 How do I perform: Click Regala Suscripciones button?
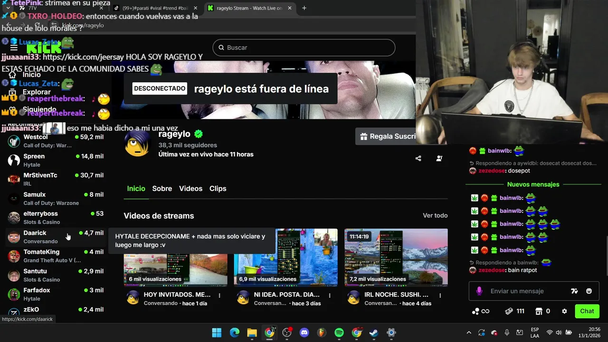coord(386,136)
